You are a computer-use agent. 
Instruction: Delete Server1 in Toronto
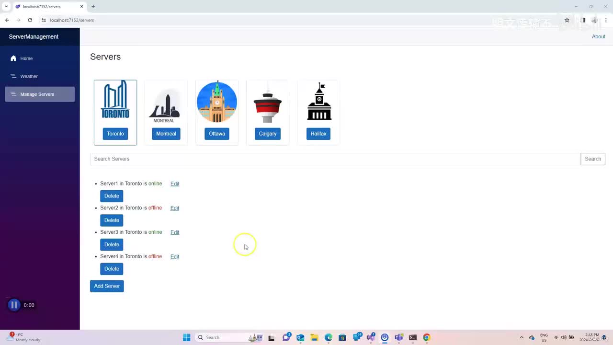click(x=112, y=196)
